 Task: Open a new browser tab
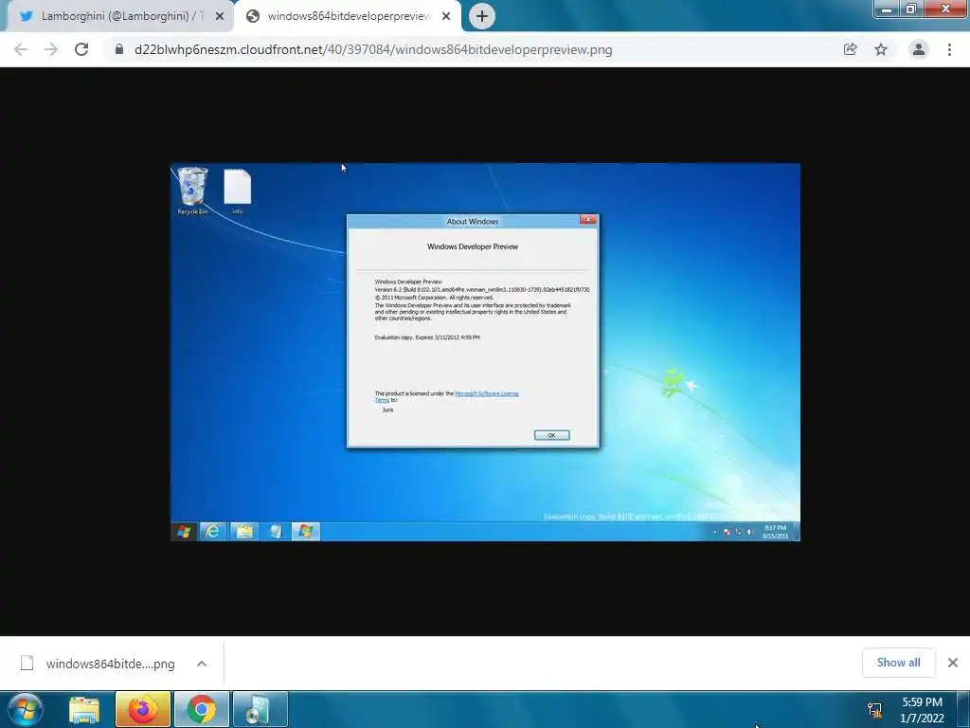point(482,16)
